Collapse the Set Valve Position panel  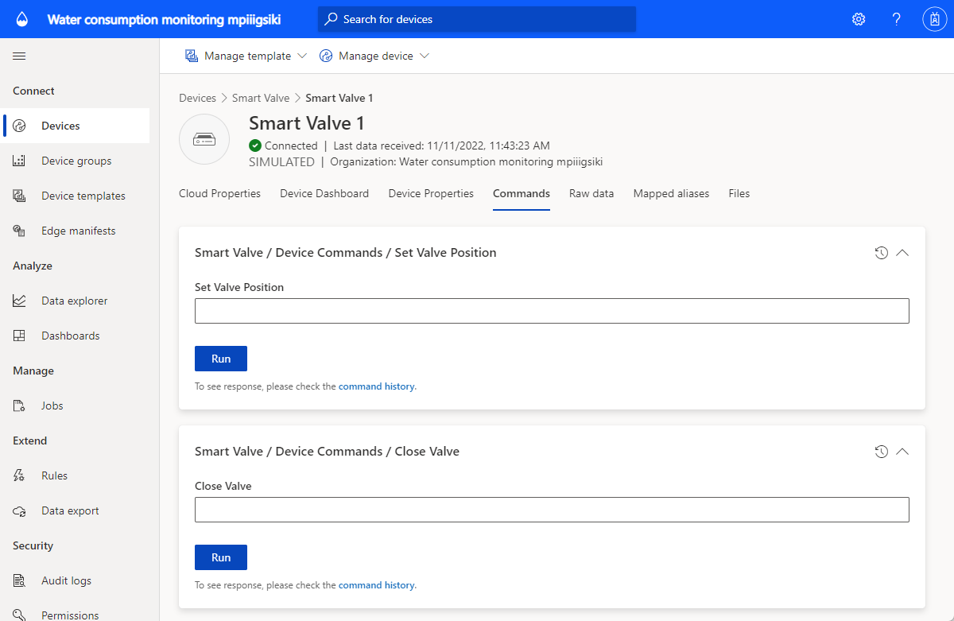pyautogui.click(x=902, y=253)
